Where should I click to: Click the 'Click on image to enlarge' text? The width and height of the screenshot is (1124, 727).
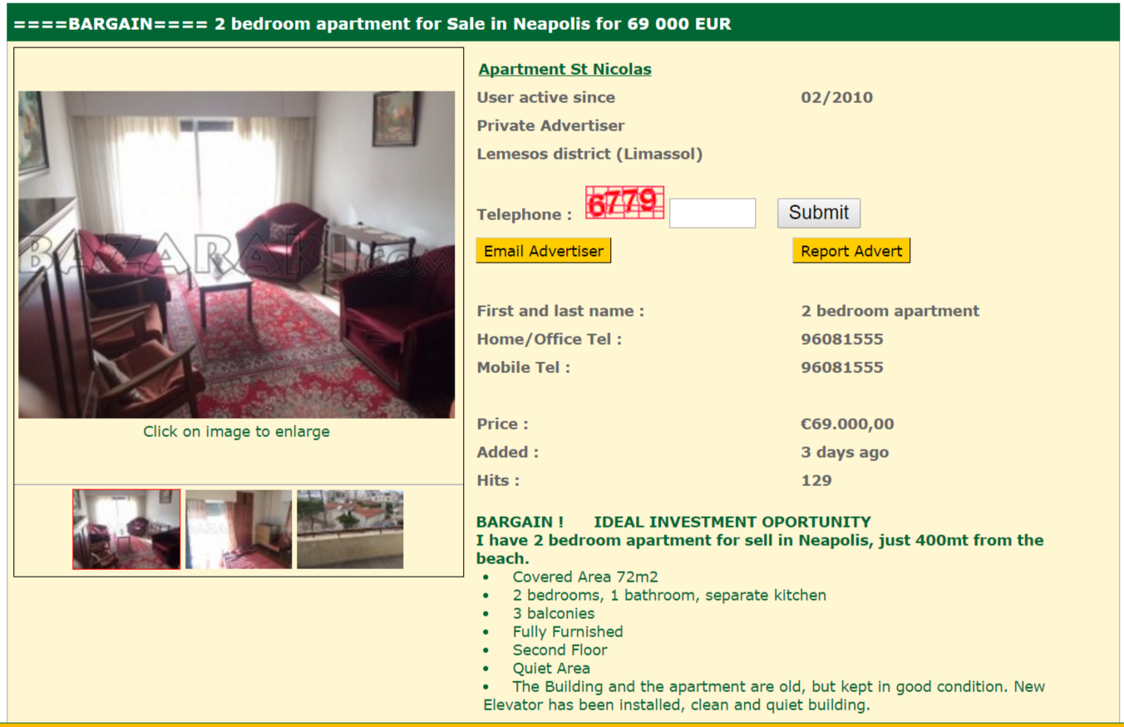coord(236,431)
